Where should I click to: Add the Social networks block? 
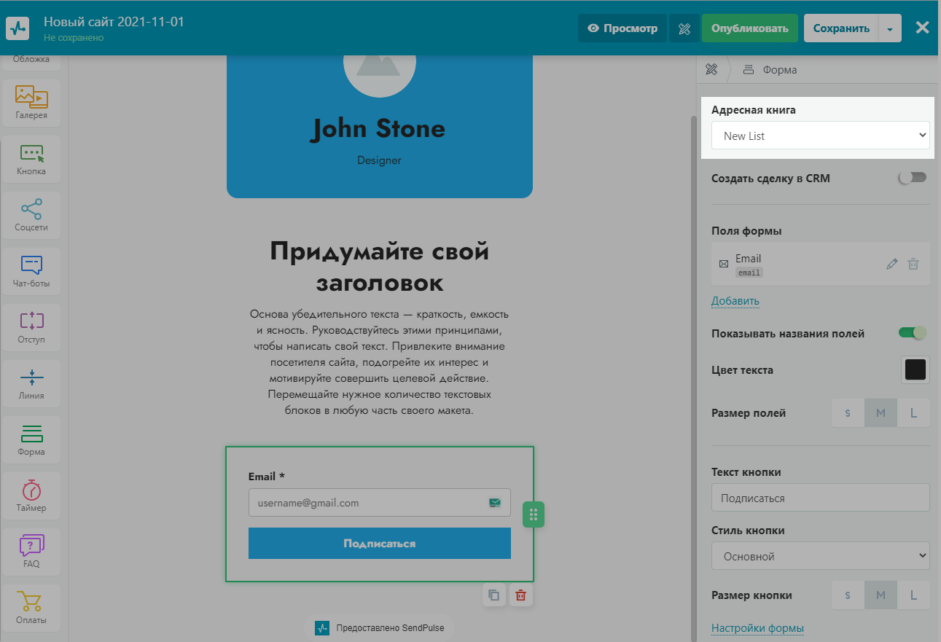coord(31,214)
